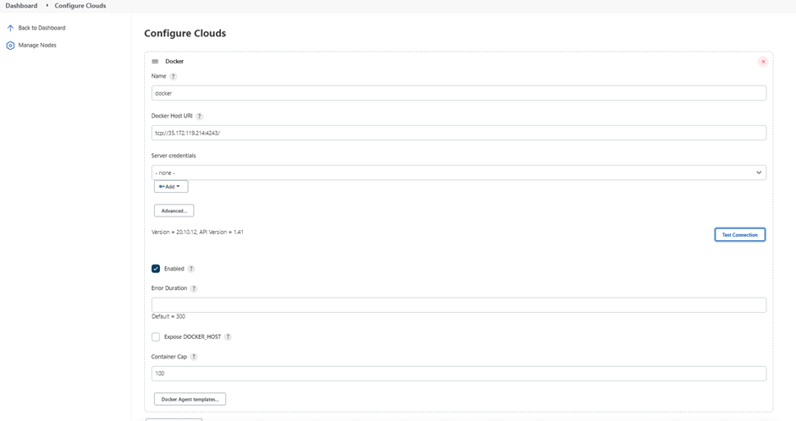The image size is (796, 421).
Task: Show help for Error Duration field
Action: tap(194, 288)
